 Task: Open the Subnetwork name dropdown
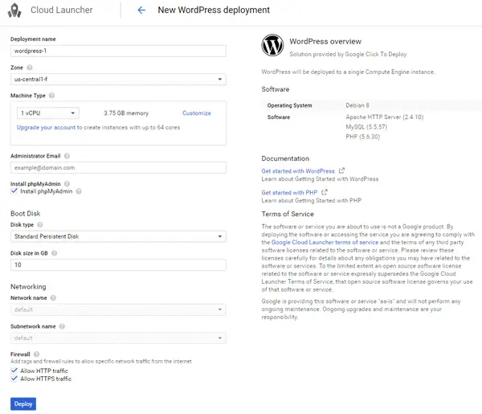[x=118, y=338]
